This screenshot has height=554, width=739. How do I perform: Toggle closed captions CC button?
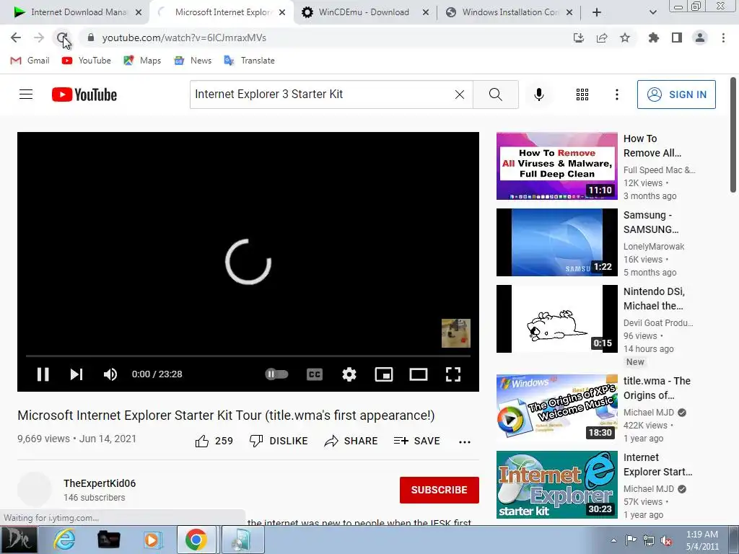315,374
